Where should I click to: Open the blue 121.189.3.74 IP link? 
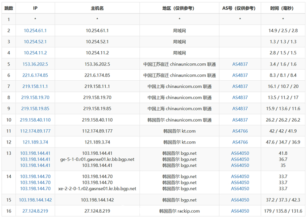point(35,142)
